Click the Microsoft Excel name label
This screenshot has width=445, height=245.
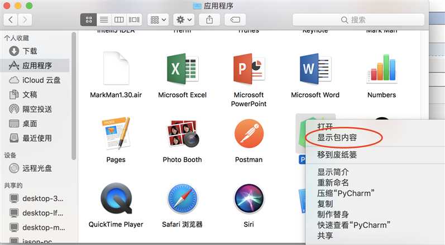(182, 95)
